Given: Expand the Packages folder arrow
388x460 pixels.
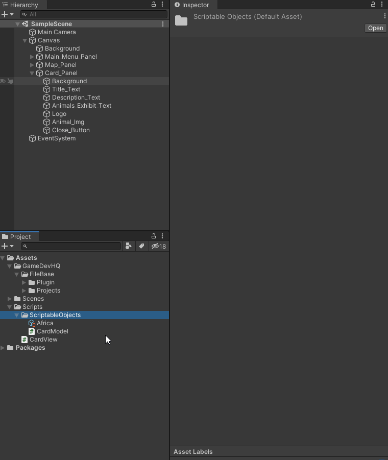Looking at the screenshot, I should (3, 348).
